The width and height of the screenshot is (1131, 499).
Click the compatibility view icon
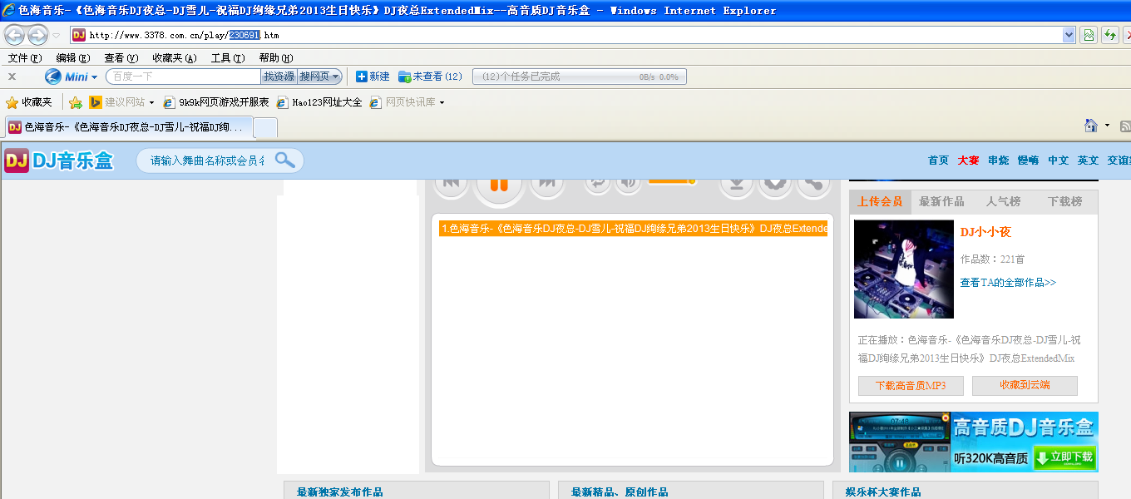tap(1088, 35)
